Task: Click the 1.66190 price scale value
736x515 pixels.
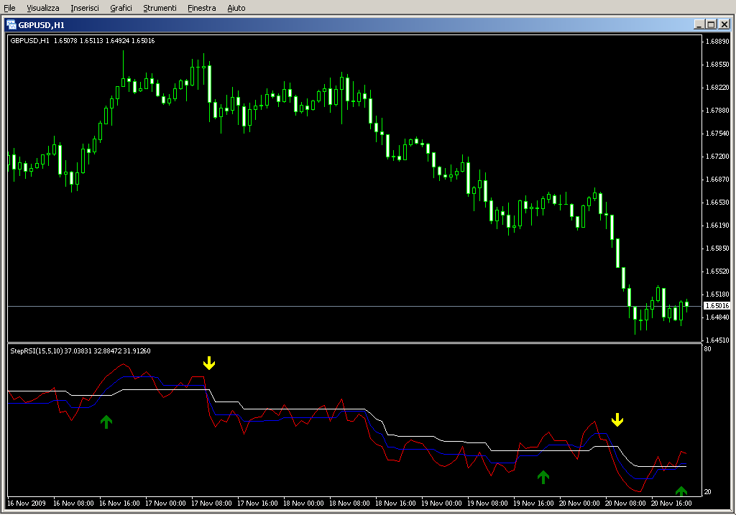Action: coord(718,225)
